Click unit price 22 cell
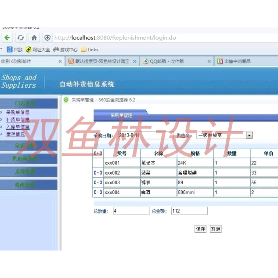 point(264,163)
